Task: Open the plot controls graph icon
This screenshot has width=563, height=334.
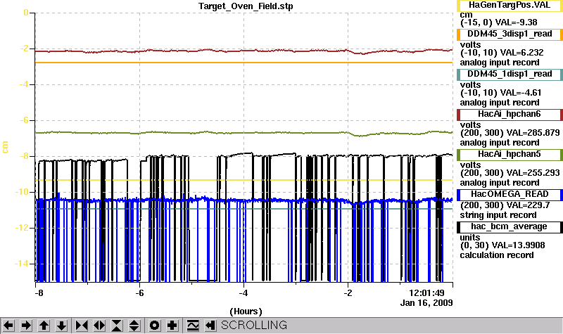Action: tap(193, 326)
